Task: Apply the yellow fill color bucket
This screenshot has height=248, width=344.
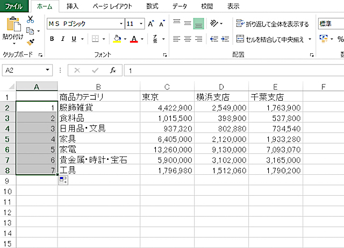Action: click(x=117, y=39)
